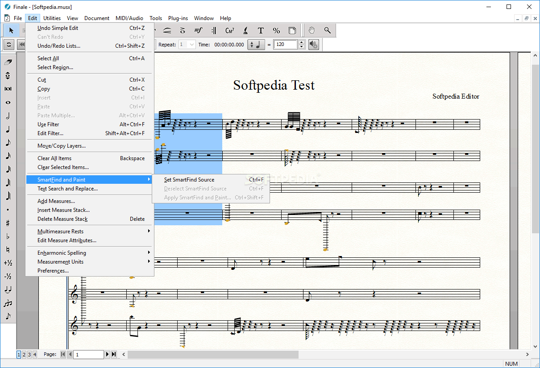Select the natural accidental tool
Viewport: 540px width, 368px height.
[8, 250]
